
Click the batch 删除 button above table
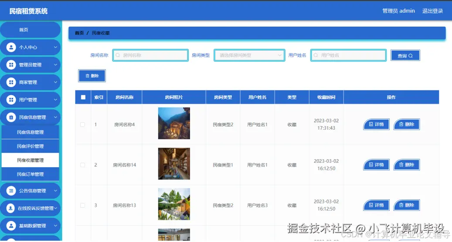[92, 76]
